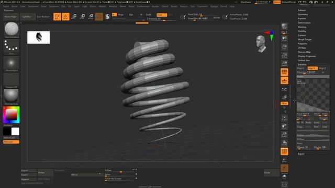Open the Home Page button
The image size is (335, 188).
[10, 17]
